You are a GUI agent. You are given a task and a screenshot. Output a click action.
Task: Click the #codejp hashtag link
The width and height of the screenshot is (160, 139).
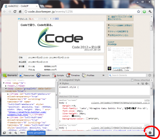pos(112,44)
